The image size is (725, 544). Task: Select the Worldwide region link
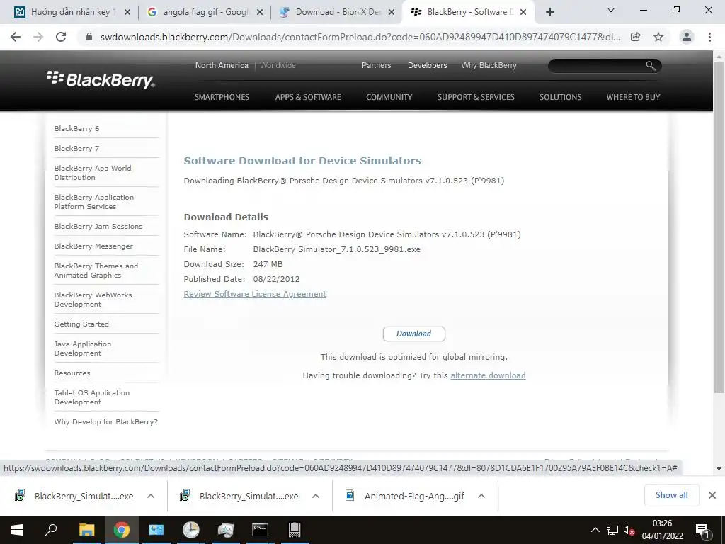pos(278,66)
